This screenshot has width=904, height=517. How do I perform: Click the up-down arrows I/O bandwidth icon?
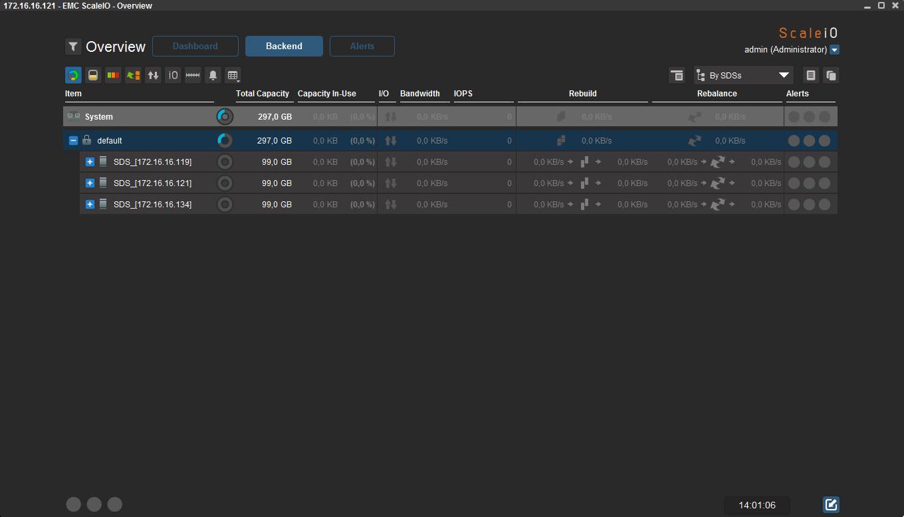coord(153,75)
